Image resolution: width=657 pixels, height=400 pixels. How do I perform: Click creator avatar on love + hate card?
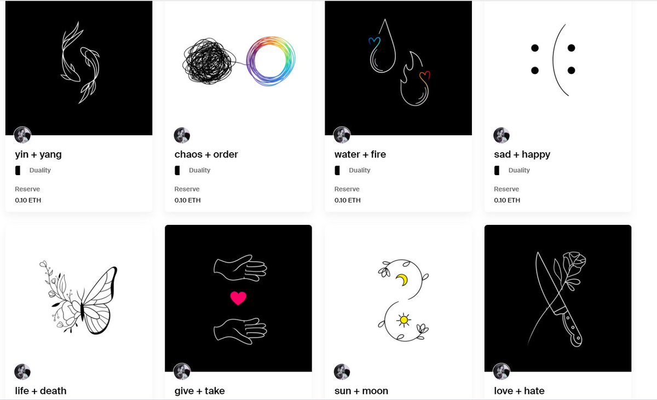click(x=502, y=372)
